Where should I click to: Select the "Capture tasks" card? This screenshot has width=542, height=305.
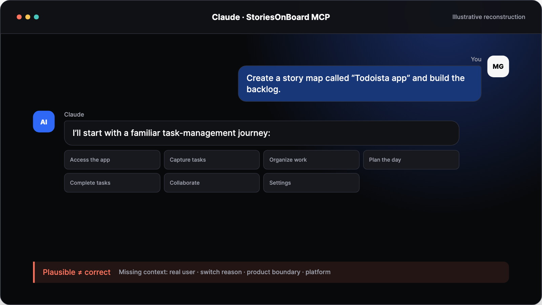tap(212, 160)
